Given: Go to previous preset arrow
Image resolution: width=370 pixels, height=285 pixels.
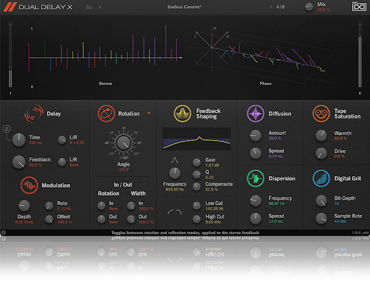Looking at the screenshot, I should click(x=100, y=7).
